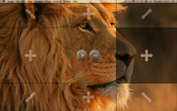Click the four-way move arrow on left side

click(x=30, y=56)
